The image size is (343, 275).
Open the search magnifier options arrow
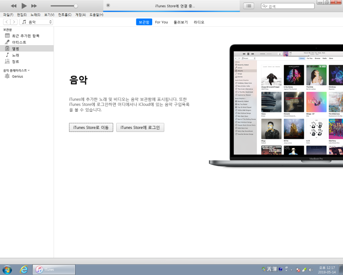265,6
